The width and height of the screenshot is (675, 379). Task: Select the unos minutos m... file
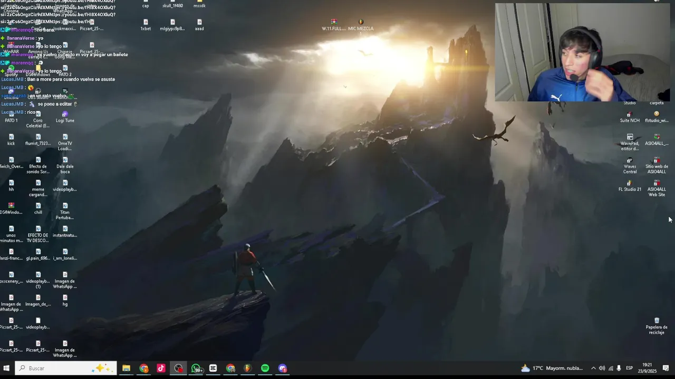(x=11, y=234)
